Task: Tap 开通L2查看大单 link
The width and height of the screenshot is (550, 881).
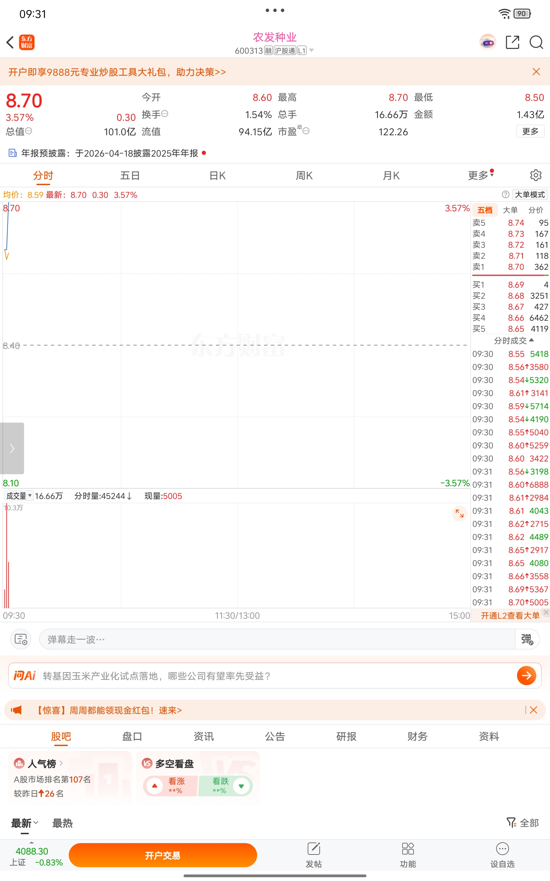Action: [510, 615]
